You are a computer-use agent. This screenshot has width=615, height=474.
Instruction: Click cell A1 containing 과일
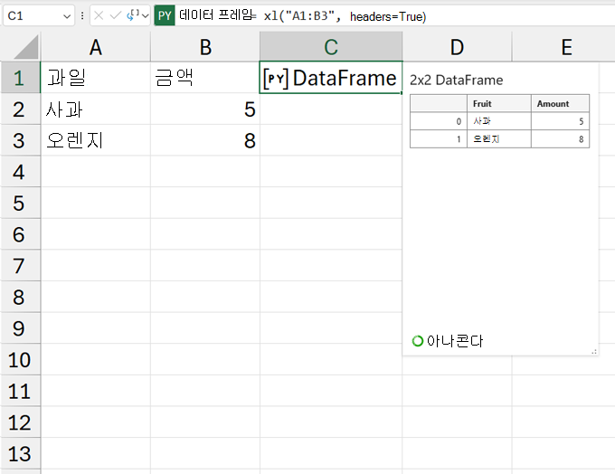pyautogui.click(x=96, y=77)
